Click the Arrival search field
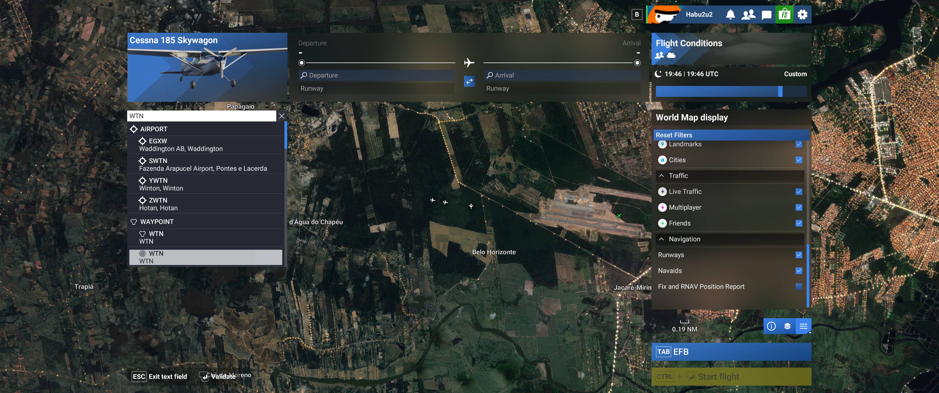Viewport: 939px width, 393px height. coord(562,75)
